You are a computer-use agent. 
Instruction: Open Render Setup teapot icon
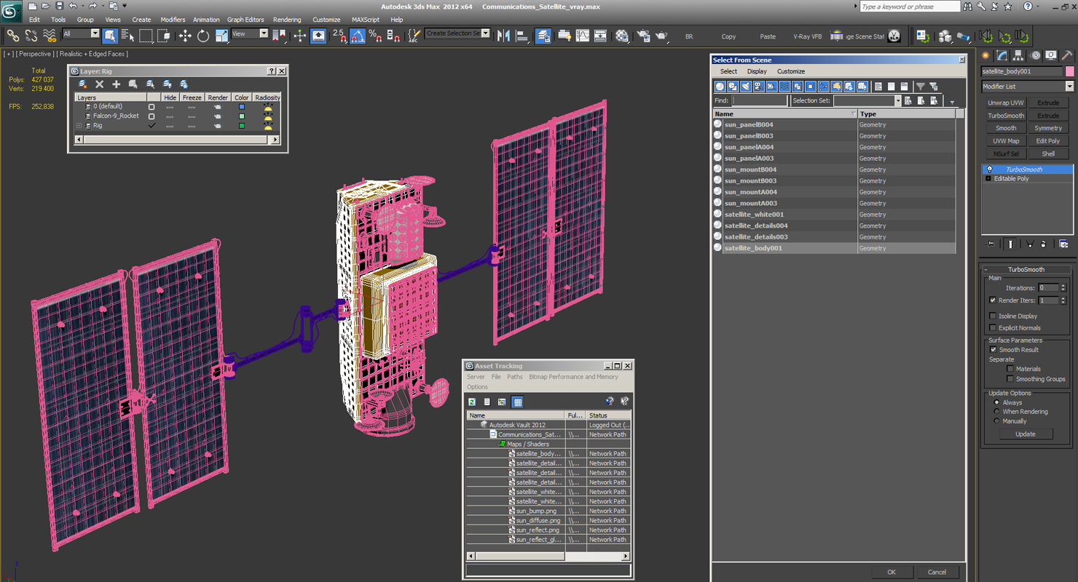click(x=643, y=35)
